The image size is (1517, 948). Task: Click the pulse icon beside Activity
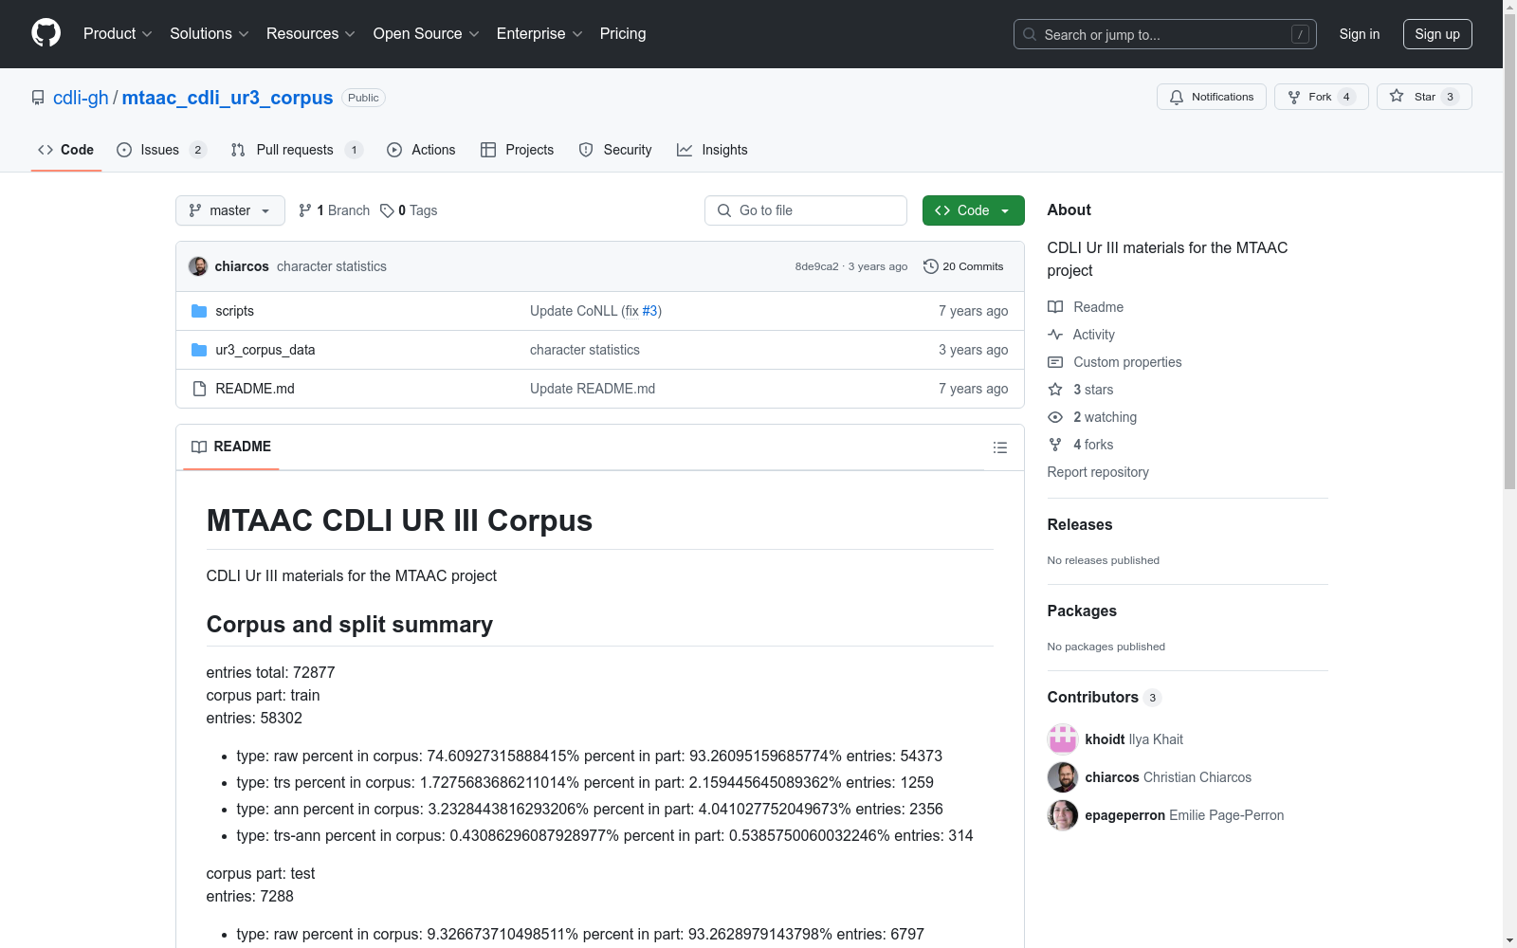pos(1055,335)
